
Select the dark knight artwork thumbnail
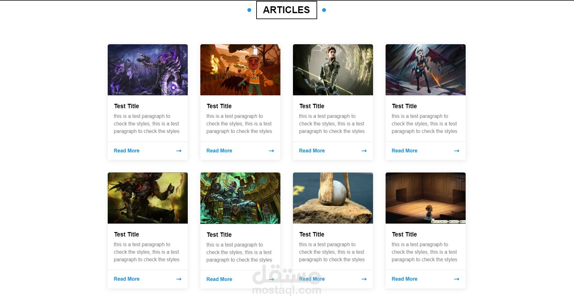click(148, 198)
